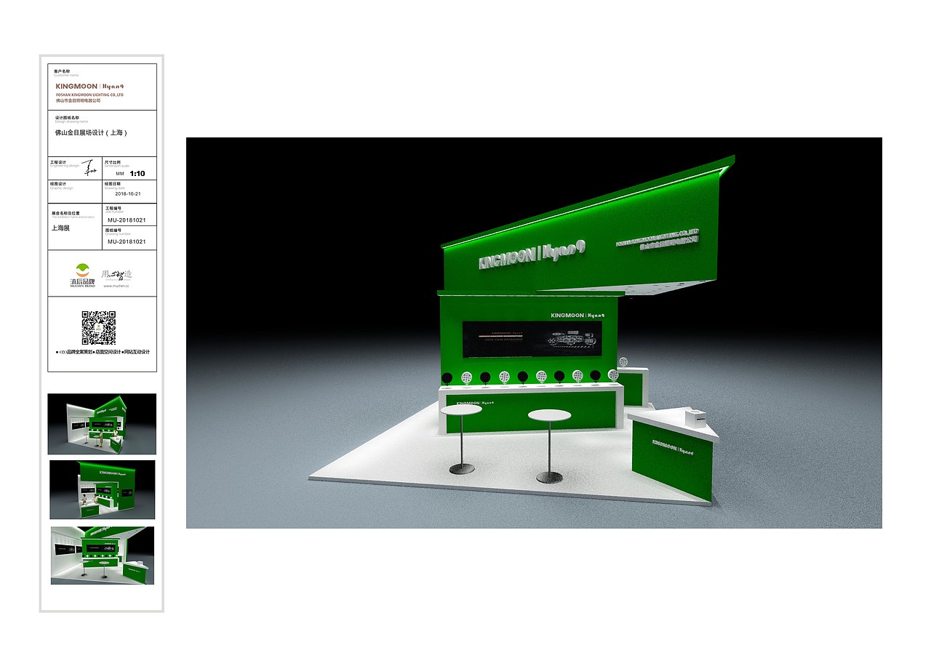
Task: Click the main green booth render image
Action: coord(534,333)
